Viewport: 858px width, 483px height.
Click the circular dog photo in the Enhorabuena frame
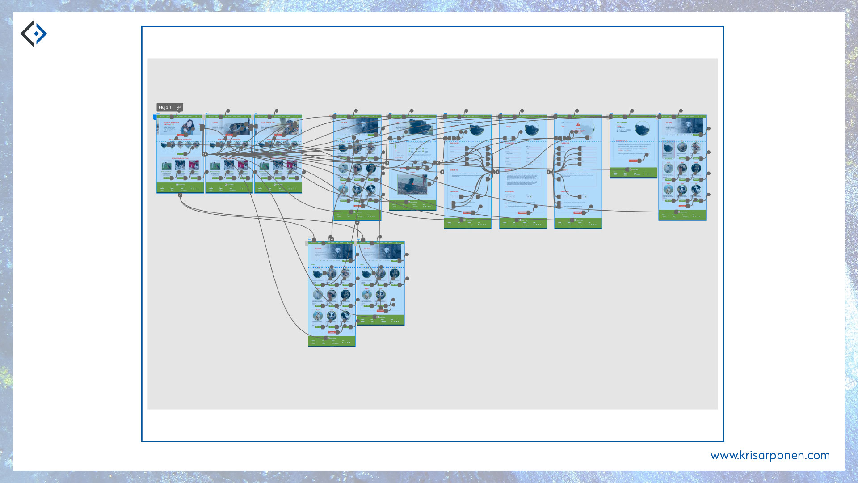[x=642, y=129]
